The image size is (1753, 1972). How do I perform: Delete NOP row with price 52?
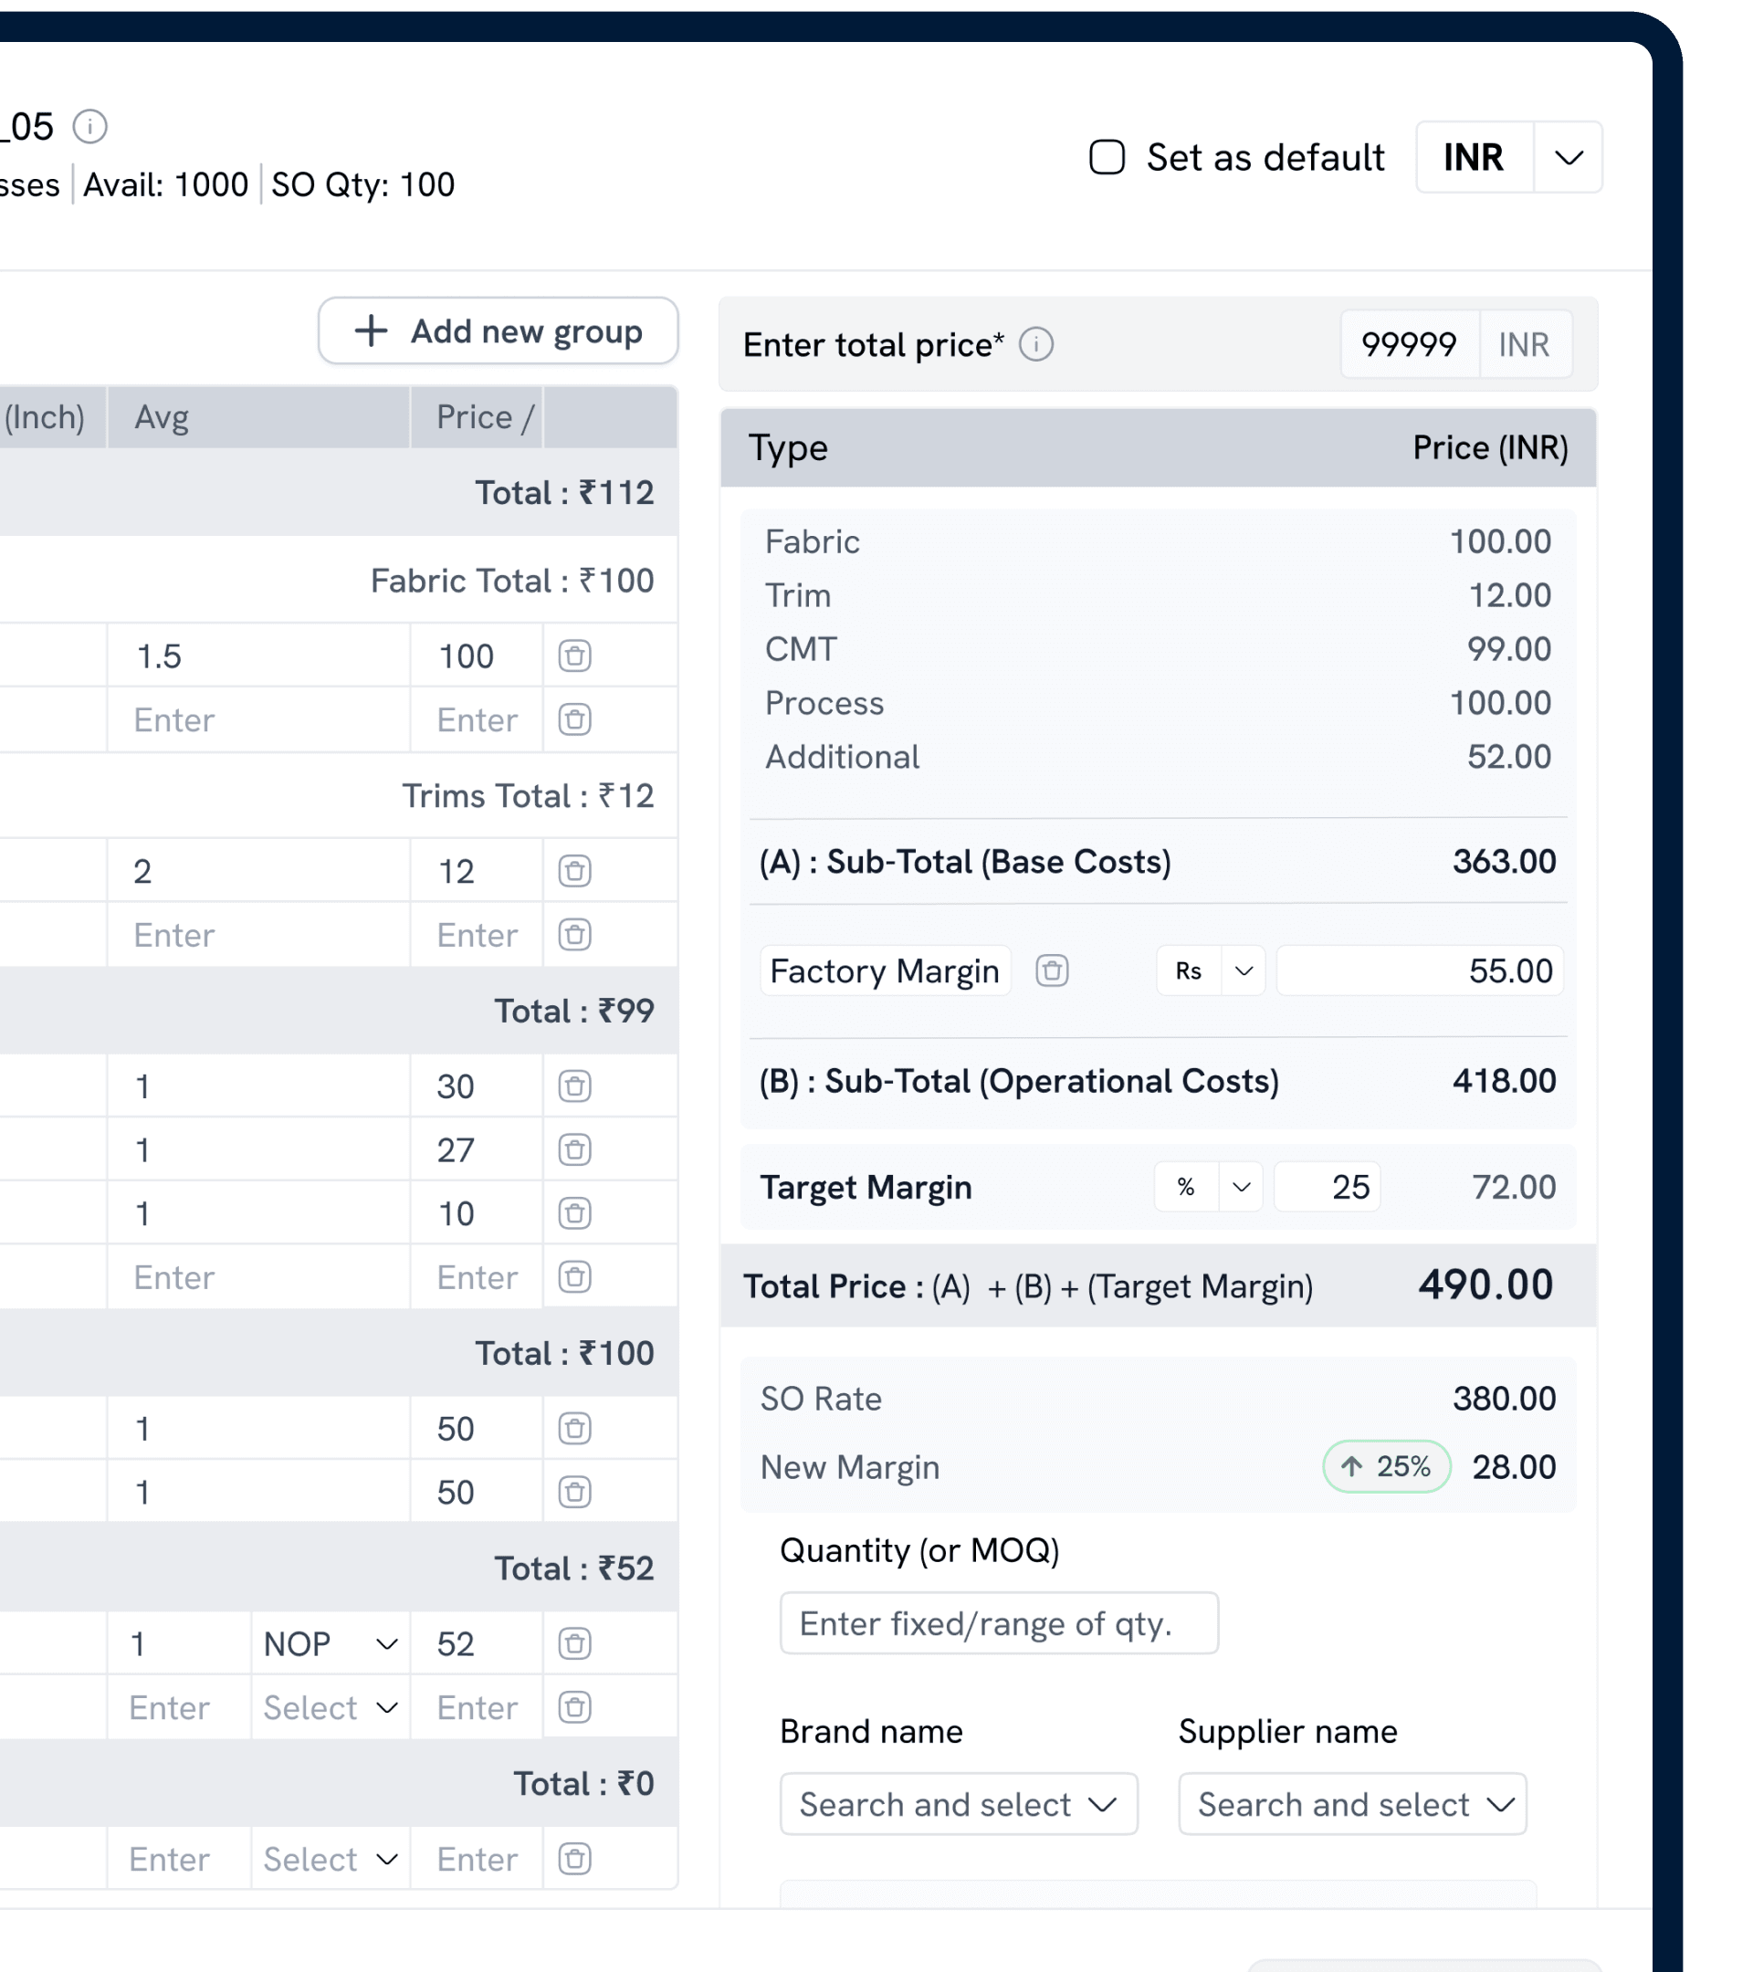point(575,1644)
